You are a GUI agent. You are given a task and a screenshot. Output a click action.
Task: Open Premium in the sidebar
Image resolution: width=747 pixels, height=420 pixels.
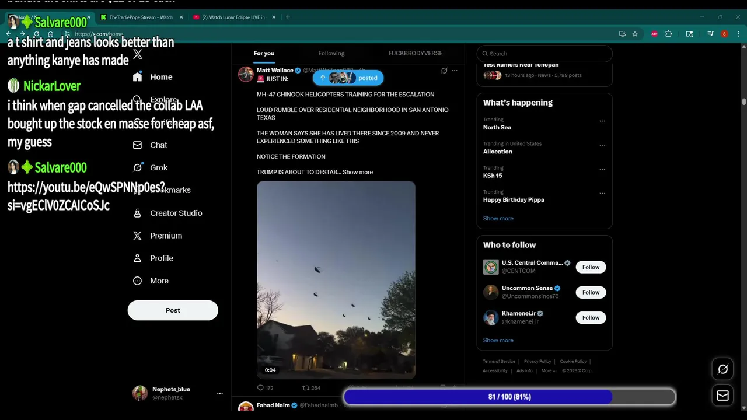coord(158,236)
